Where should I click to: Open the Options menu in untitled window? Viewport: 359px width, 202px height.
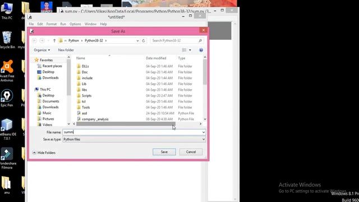tap(75, 24)
